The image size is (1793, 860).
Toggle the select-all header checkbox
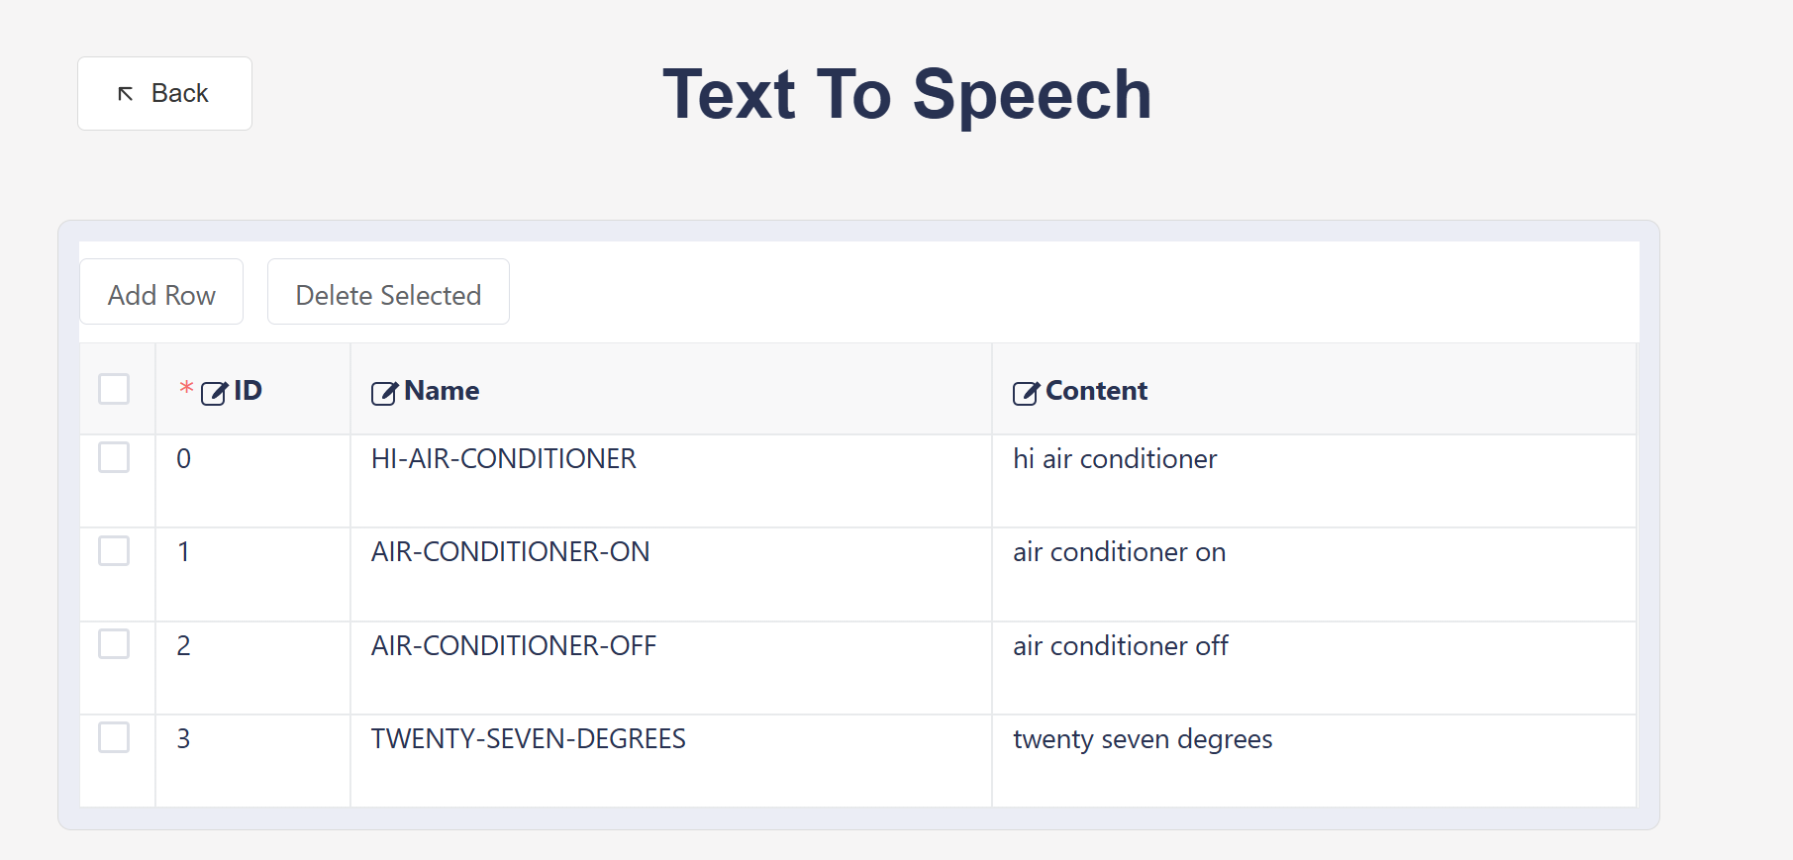114,389
